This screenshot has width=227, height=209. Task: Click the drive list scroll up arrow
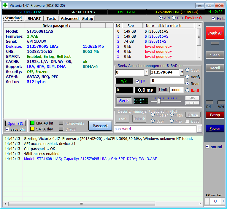(199, 25)
